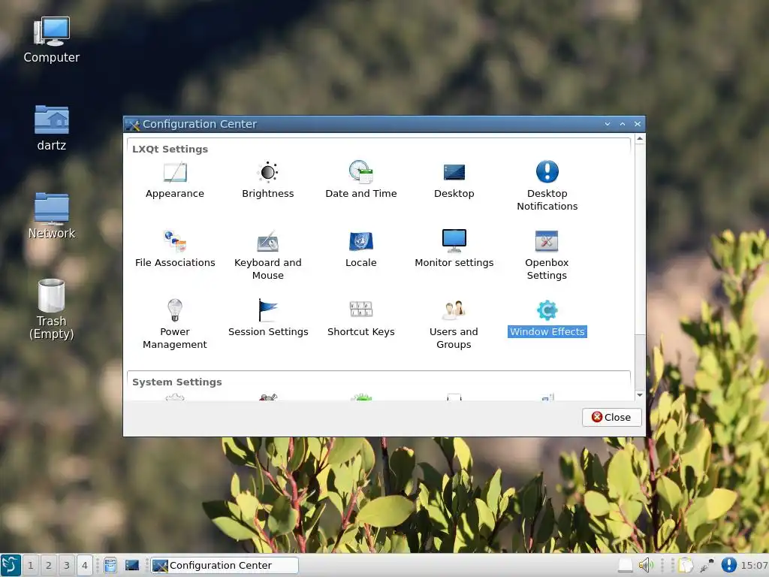Screen dimensions: 769x577
Task: Click the notification tray icon
Action: [728, 565]
